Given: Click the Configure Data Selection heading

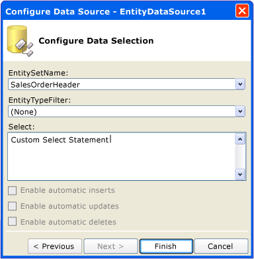Looking at the screenshot, I should (x=96, y=41).
